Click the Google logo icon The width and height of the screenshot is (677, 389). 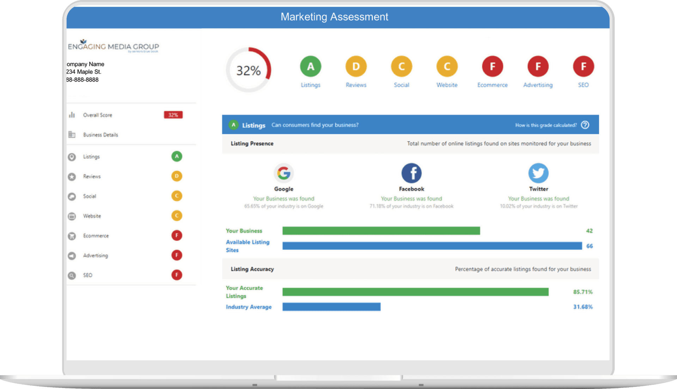coord(283,173)
